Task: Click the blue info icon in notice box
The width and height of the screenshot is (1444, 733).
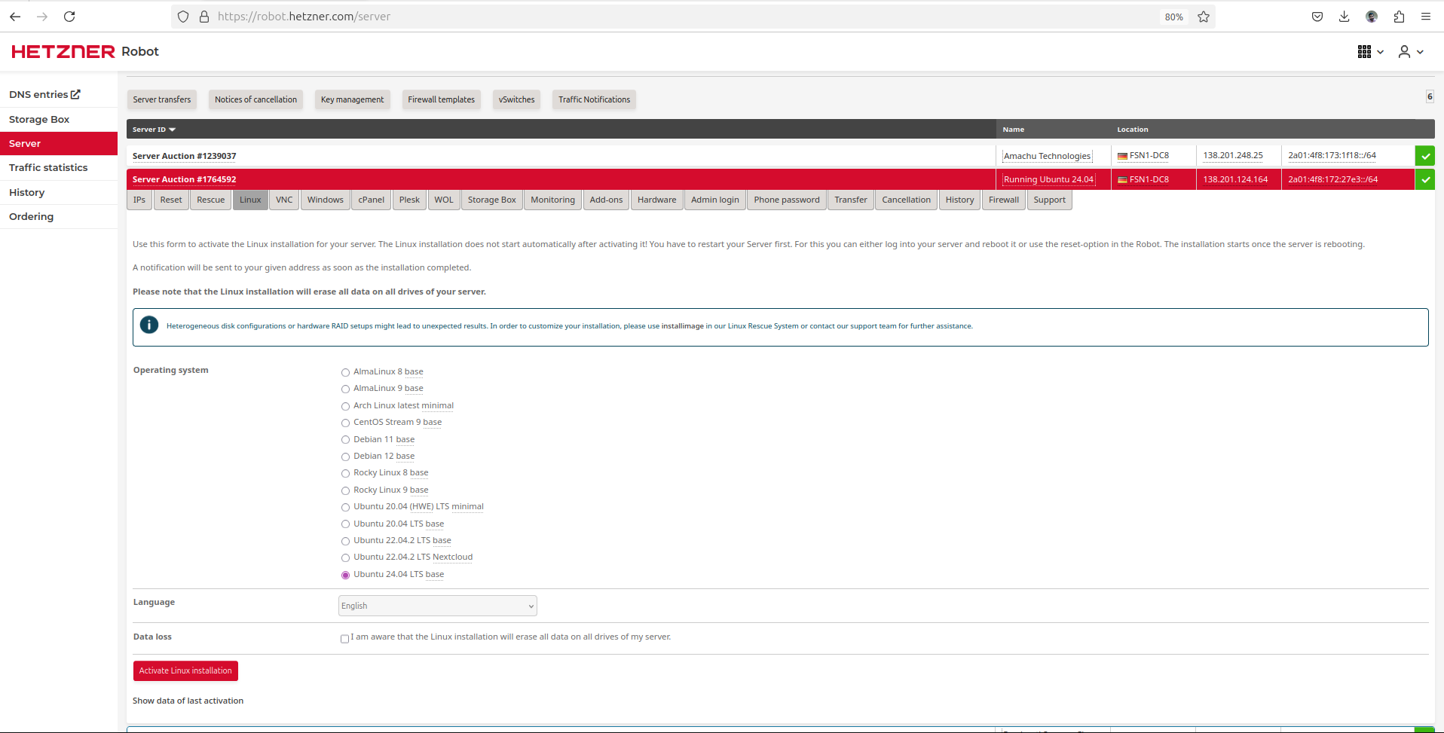Action: [149, 325]
